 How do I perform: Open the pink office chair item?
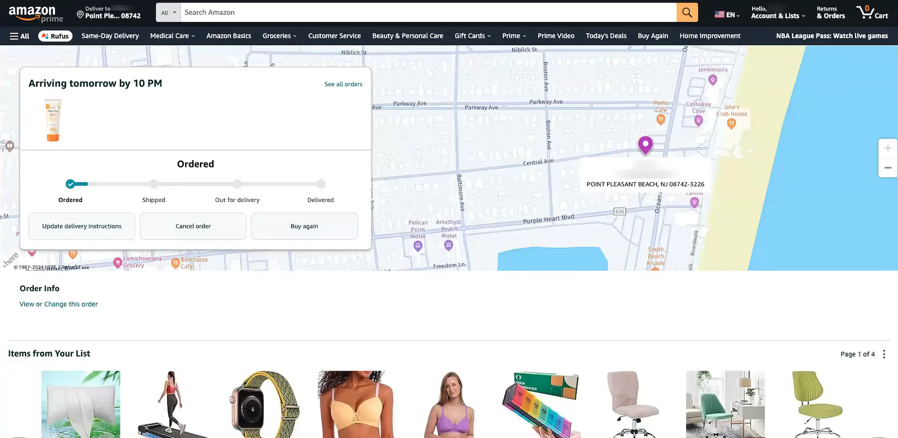633,404
